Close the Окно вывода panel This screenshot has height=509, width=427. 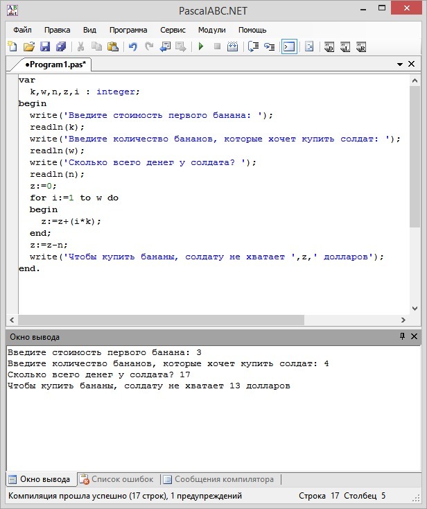[x=415, y=336]
